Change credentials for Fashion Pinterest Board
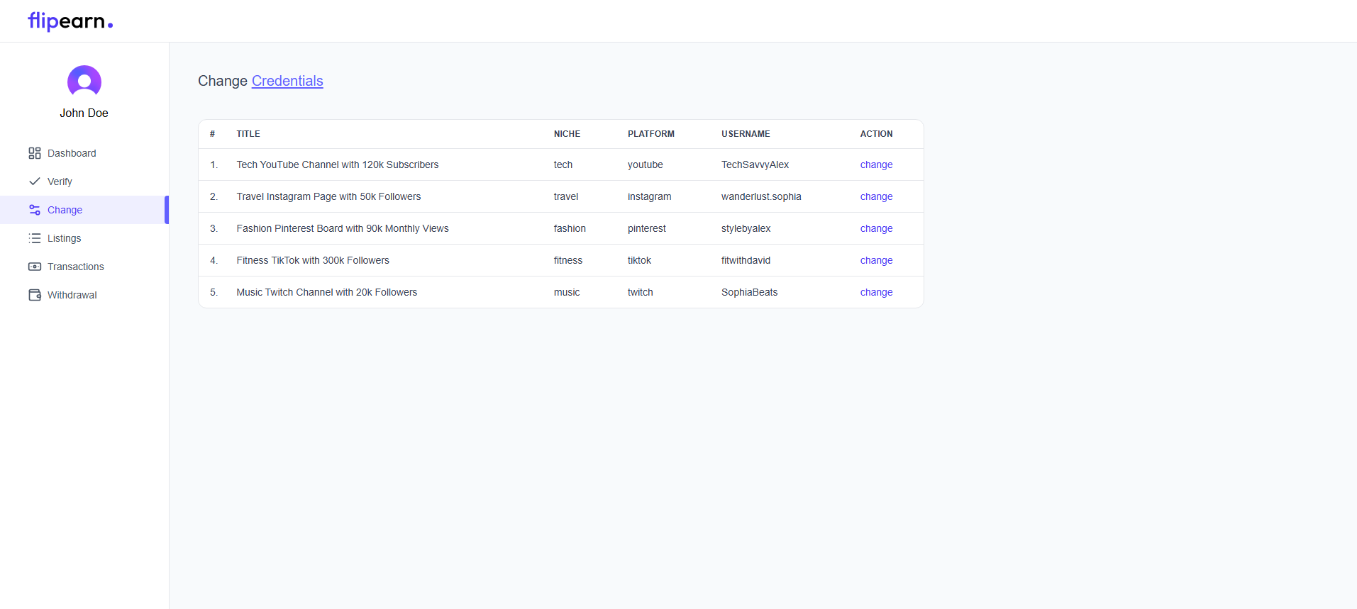 click(x=876, y=228)
